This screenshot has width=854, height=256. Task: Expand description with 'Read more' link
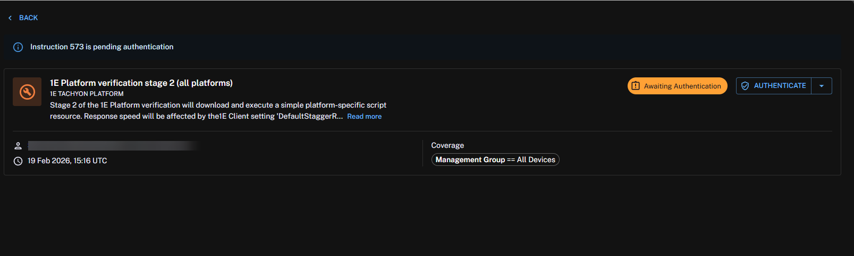[364, 117]
